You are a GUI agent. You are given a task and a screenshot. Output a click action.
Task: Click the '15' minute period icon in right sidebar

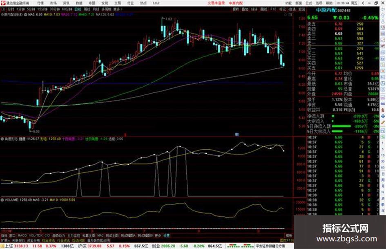pos(383,155)
